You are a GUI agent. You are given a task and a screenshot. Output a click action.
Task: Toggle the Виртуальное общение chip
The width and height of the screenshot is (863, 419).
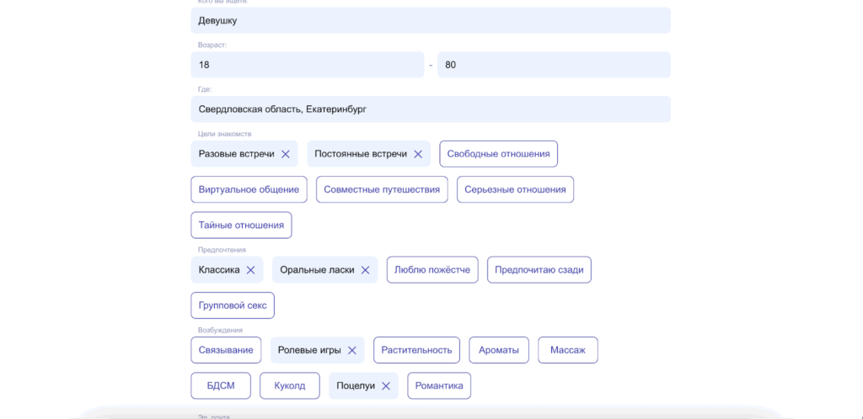tap(249, 189)
